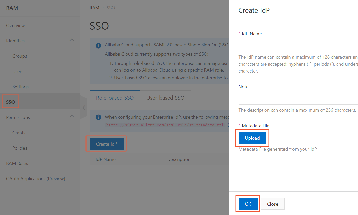Click the large SSO page heading
The width and height of the screenshot is (358, 215).
point(99,26)
